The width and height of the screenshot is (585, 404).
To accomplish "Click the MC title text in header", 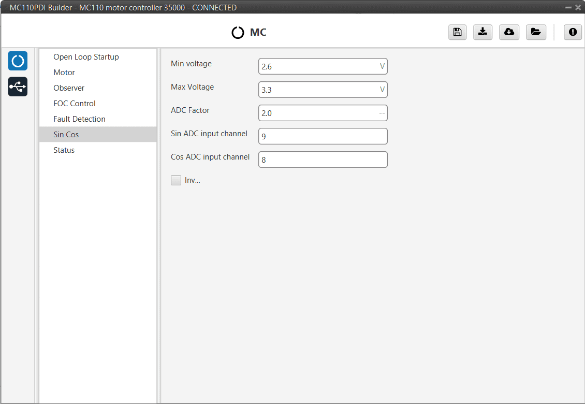I will pyautogui.click(x=258, y=32).
